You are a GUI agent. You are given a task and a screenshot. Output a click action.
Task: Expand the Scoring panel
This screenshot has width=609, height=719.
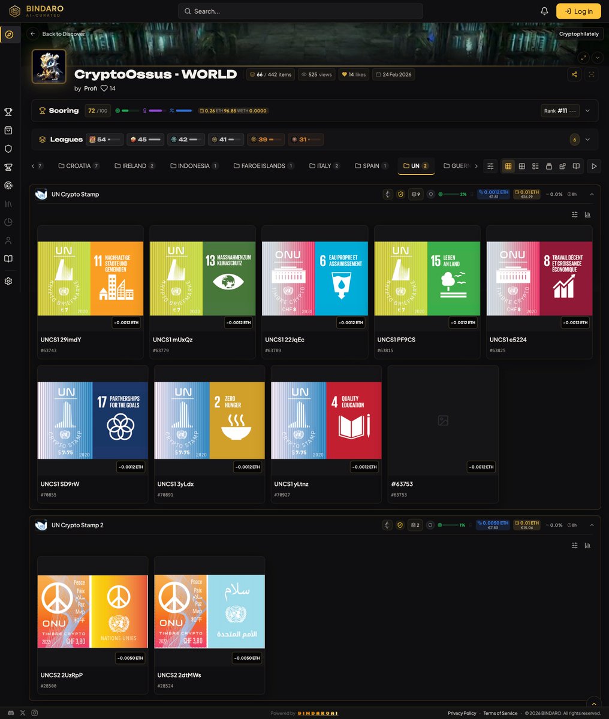click(587, 111)
